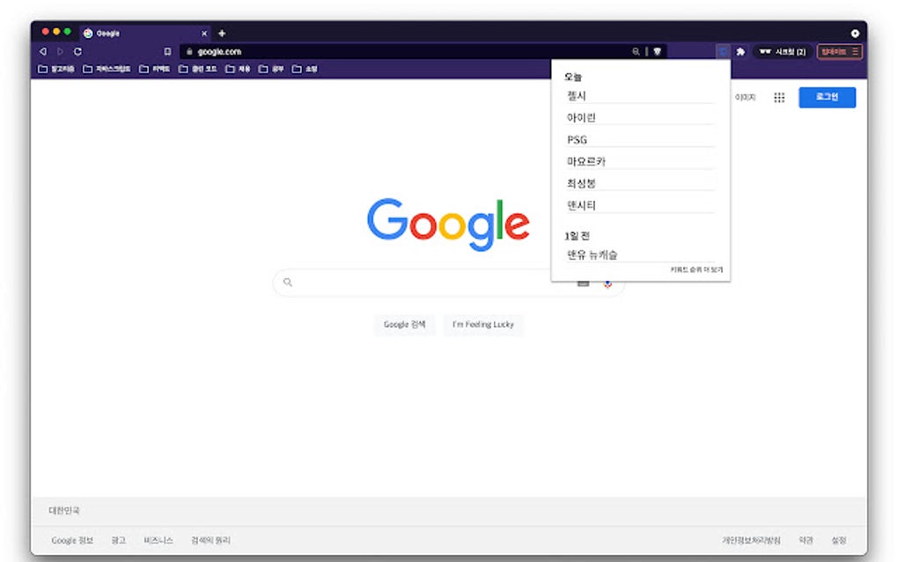Close the Google tab with the X
Image resolution: width=898 pixels, height=562 pixels.
(x=204, y=33)
